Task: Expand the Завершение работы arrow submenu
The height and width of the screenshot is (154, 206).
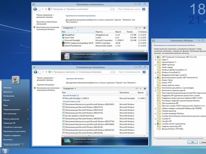Action: click(x=23, y=145)
